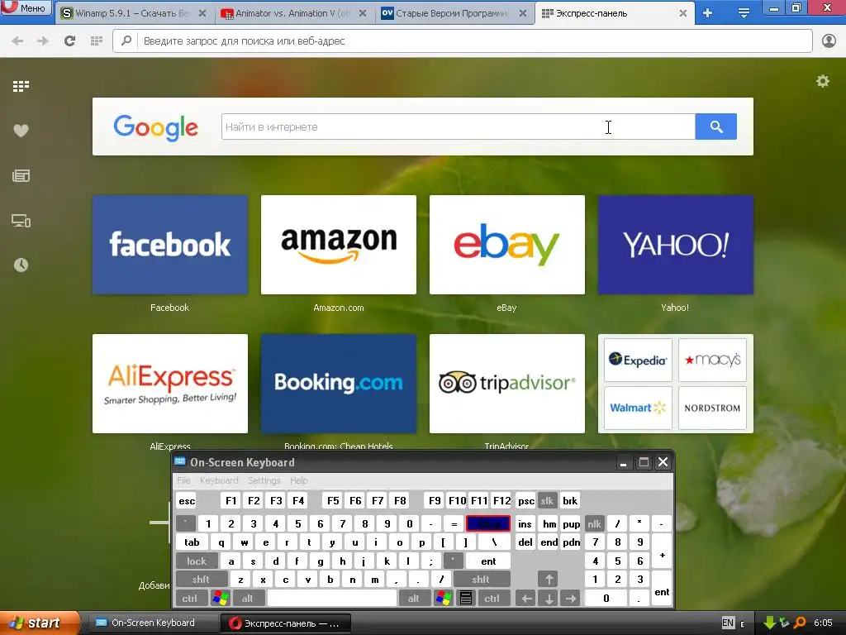Open the On-Screen Keyboard File menu

(184, 480)
